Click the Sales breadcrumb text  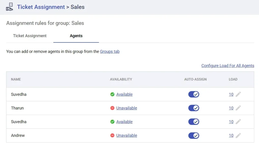[x=77, y=7]
